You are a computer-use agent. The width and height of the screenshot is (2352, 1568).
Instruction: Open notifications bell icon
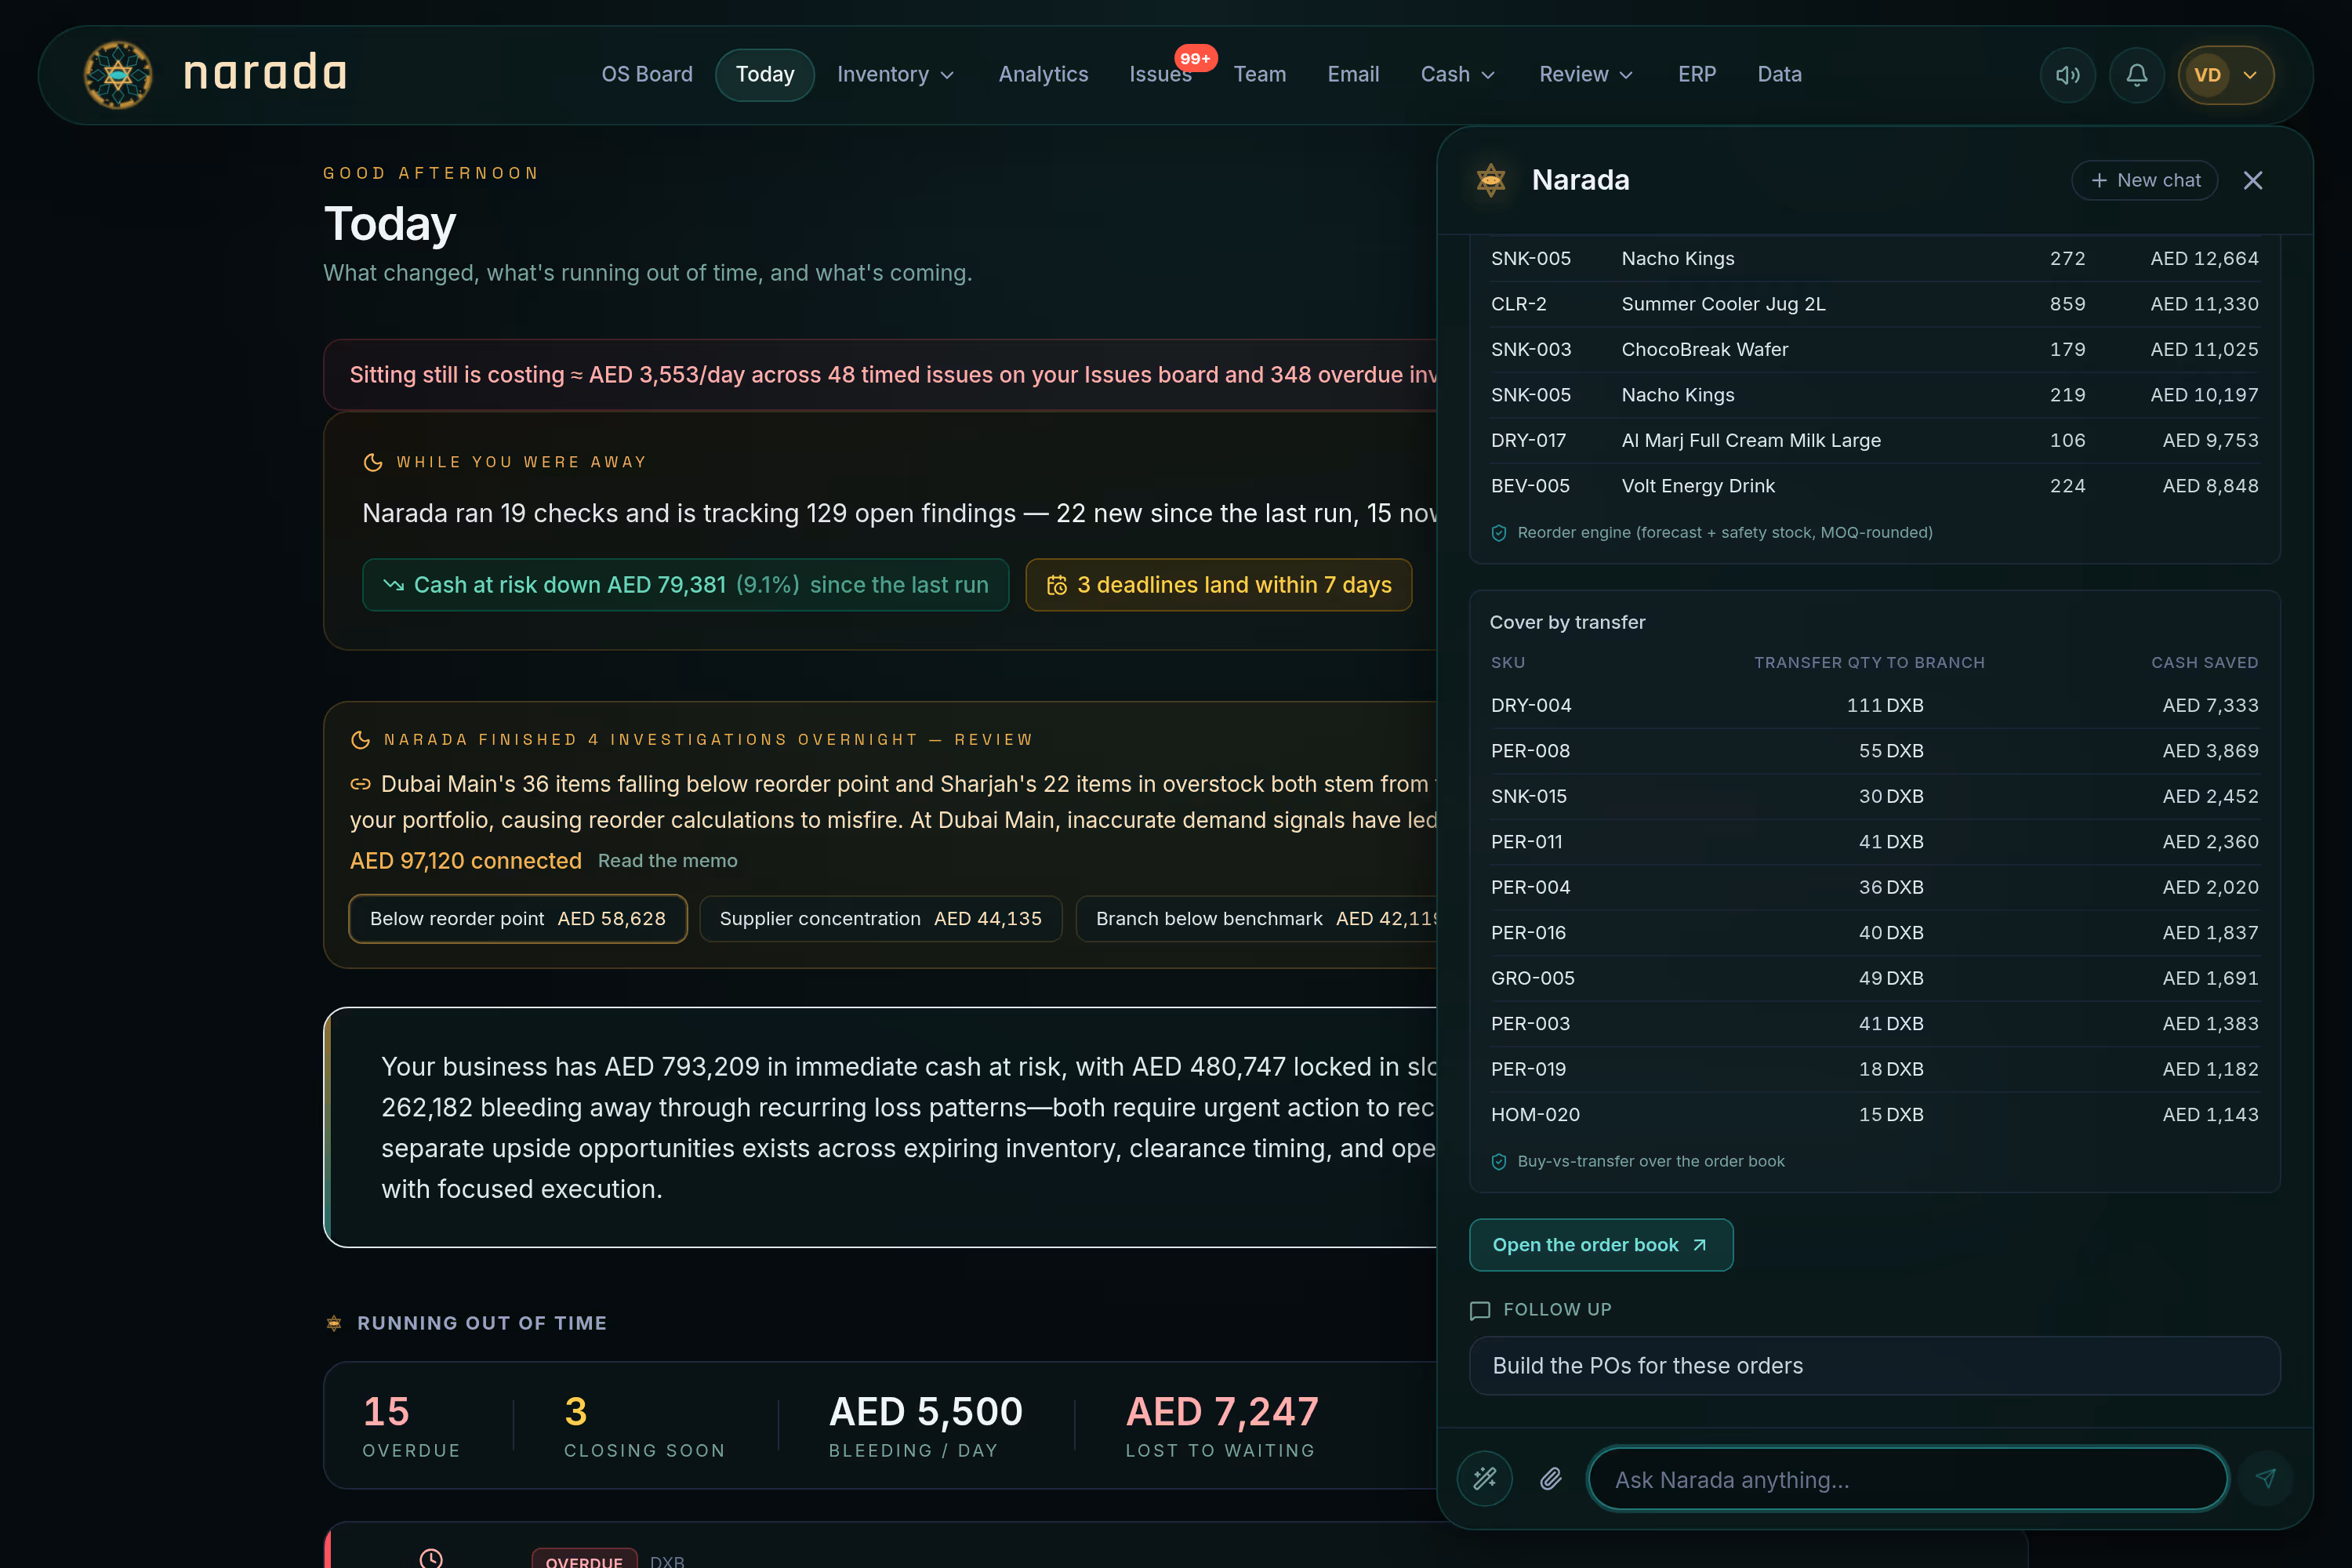click(2136, 75)
